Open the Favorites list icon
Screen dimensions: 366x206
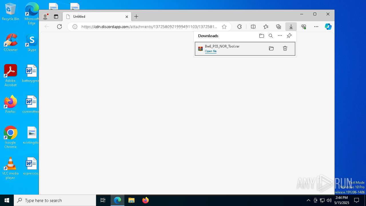[x=266, y=27]
